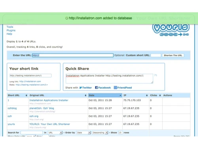Sort by Clicks column arrow
The height and width of the screenshot is (149, 198).
tap(160, 95)
